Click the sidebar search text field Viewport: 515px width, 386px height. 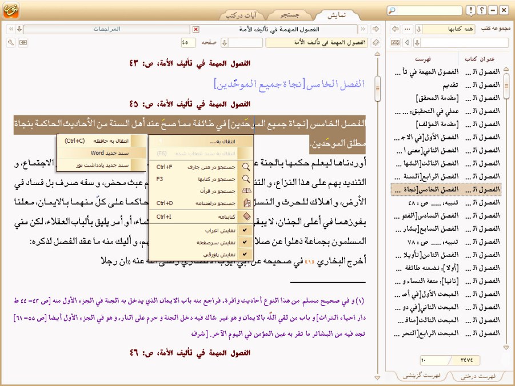click(x=465, y=43)
